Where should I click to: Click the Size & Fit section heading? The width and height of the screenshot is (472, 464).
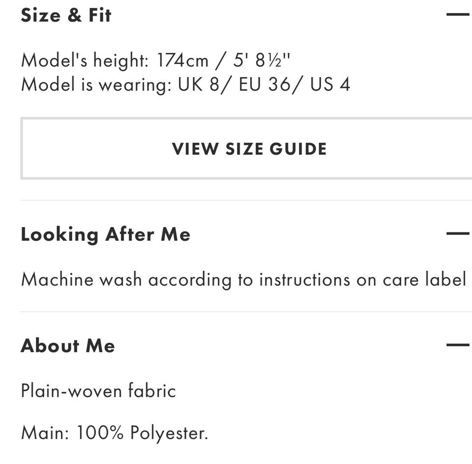66,15
